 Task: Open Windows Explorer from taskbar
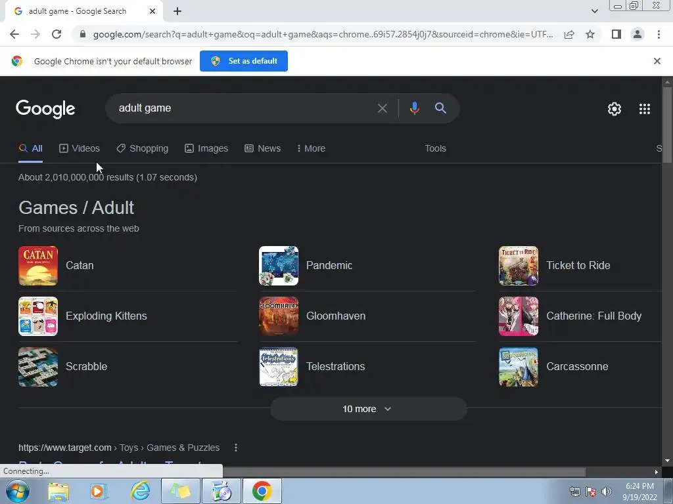[58, 491]
